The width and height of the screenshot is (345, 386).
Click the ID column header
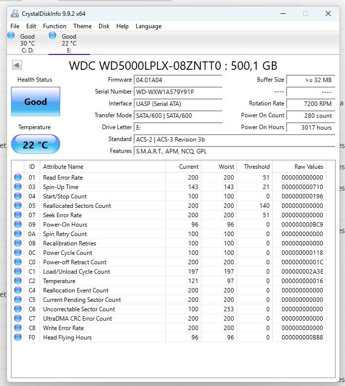(x=32, y=167)
